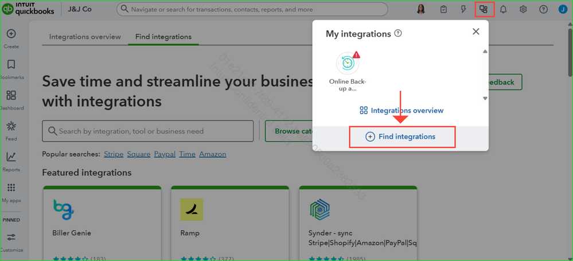Click the Ramp logo thumbnail
573x261 pixels.
click(x=192, y=209)
